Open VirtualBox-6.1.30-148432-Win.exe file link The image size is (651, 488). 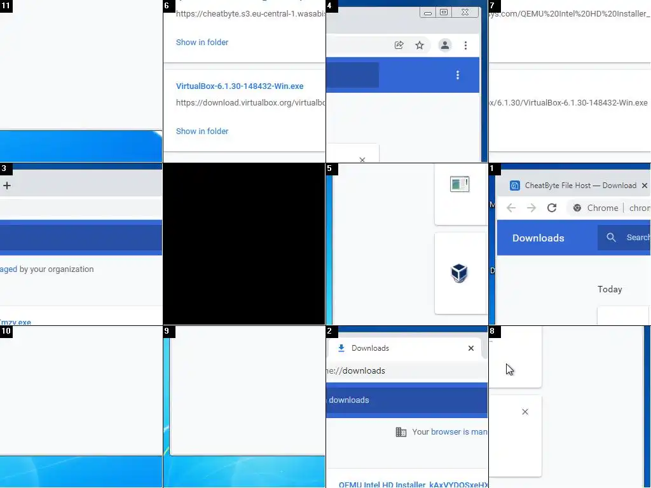[240, 86]
